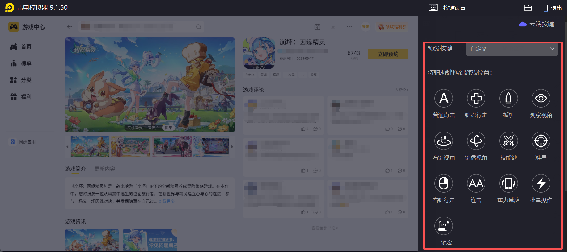Click the 立即预约 reserve button
The height and width of the screenshot is (252, 567).
[x=388, y=54]
